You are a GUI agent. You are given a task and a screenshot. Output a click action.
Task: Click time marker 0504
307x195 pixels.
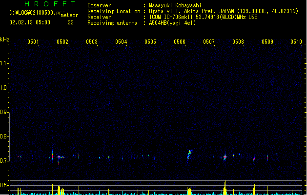pyautogui.click(x=121, y=42)
